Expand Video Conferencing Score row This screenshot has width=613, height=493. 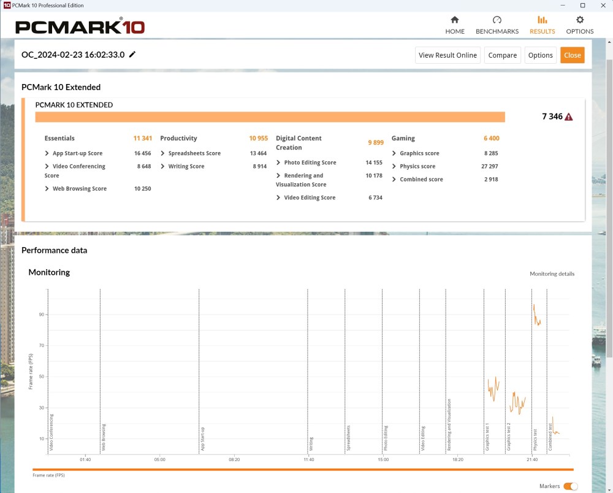47,166
